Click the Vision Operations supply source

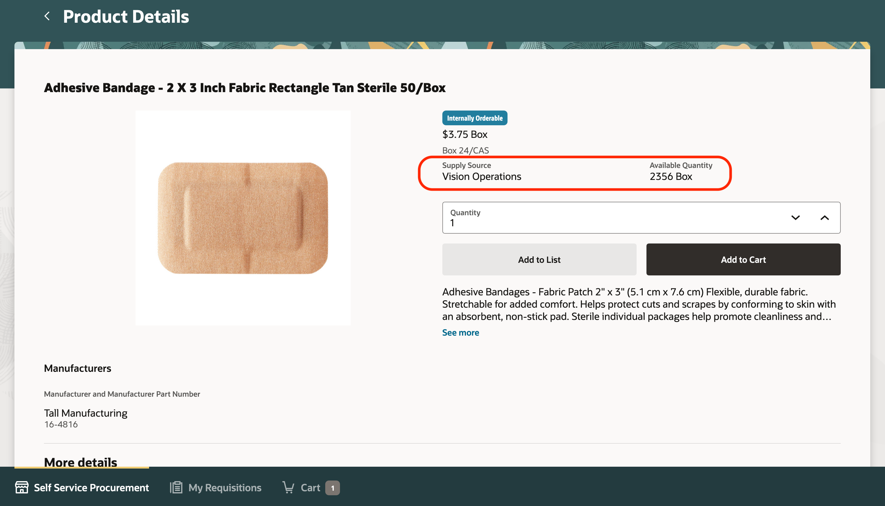coord(481,177)
